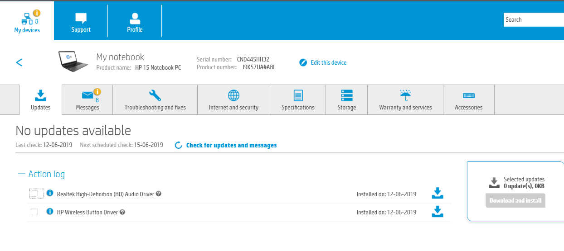564x251 pixels.
Task: Click info icon for Realtek Audio Driver
Action: (50, 193)
